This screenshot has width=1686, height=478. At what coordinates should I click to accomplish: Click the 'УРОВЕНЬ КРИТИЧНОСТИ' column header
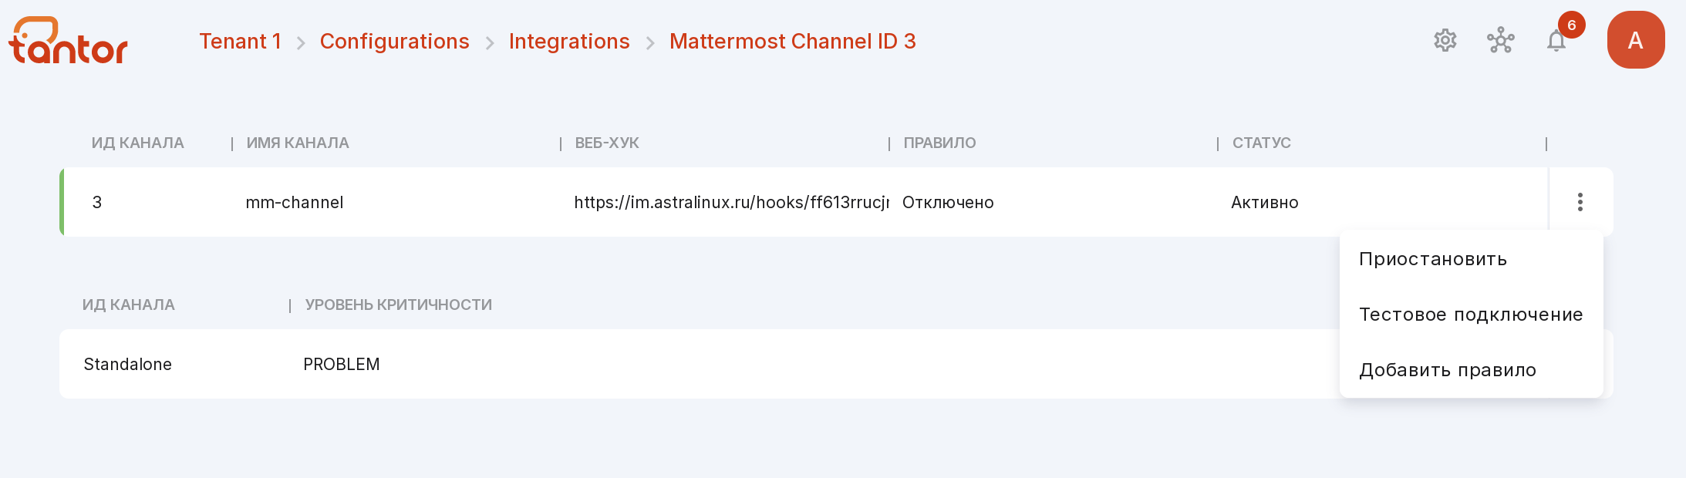(398, 305)
